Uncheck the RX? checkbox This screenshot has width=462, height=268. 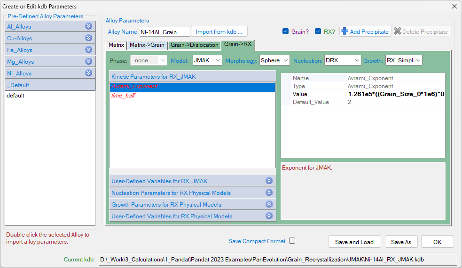318,31
